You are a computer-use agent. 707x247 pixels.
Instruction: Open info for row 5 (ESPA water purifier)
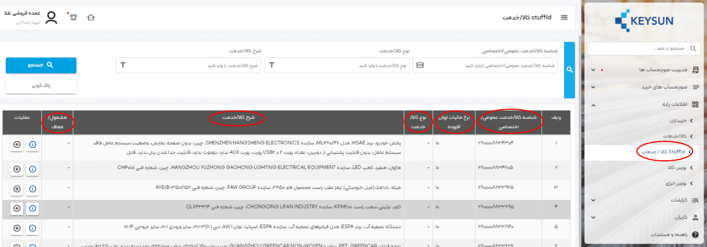tap(32, 229)
